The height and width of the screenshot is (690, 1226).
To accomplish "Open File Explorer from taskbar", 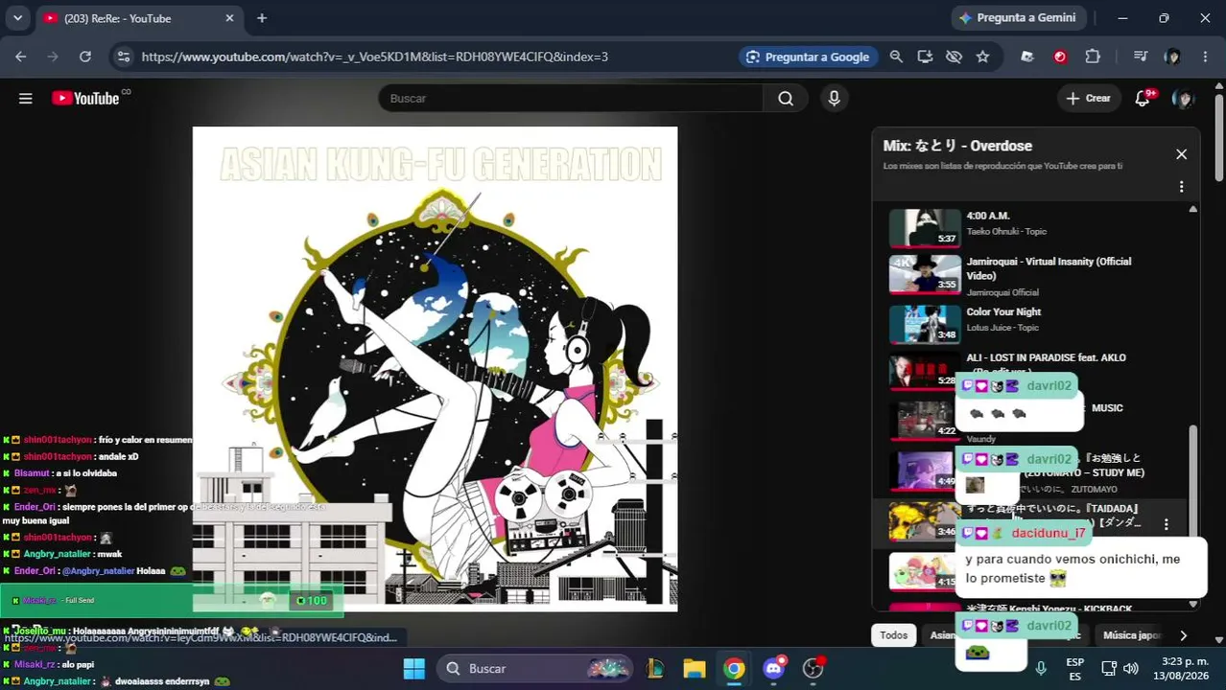I will point(695,668).
